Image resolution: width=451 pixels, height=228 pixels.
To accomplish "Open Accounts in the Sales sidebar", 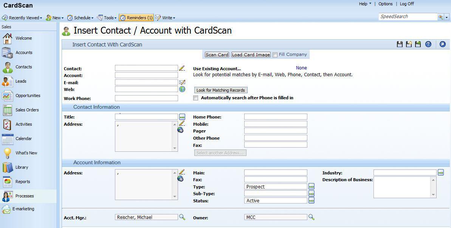I will [x=23, y=52].
